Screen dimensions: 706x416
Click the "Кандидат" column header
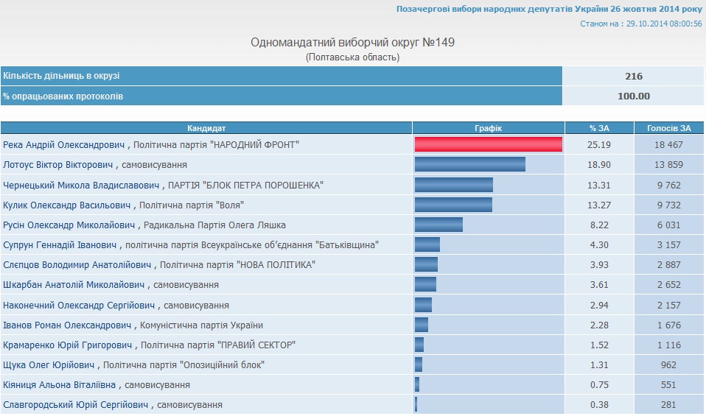[206, 128]
